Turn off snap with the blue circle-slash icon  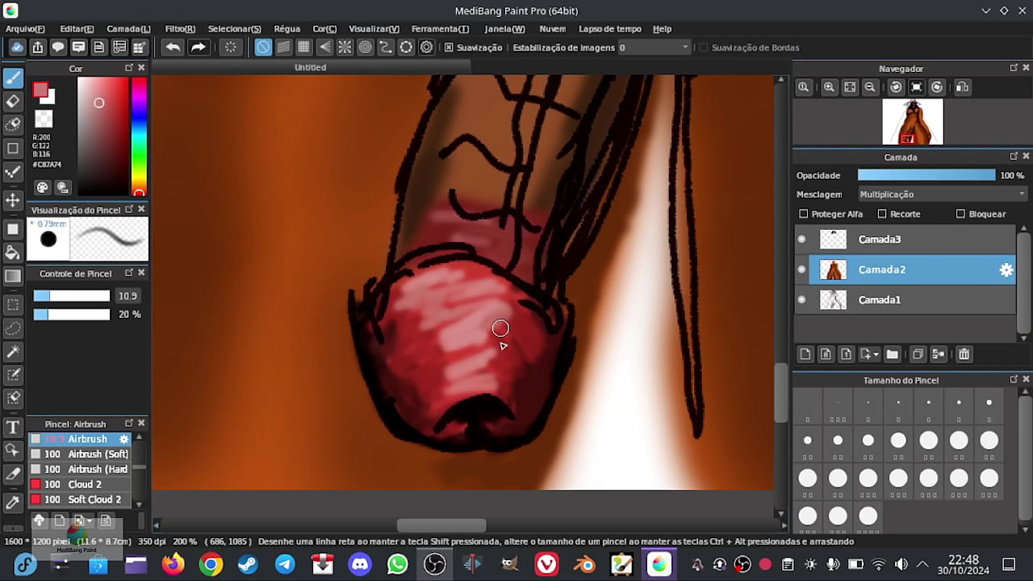click(263, 48)
